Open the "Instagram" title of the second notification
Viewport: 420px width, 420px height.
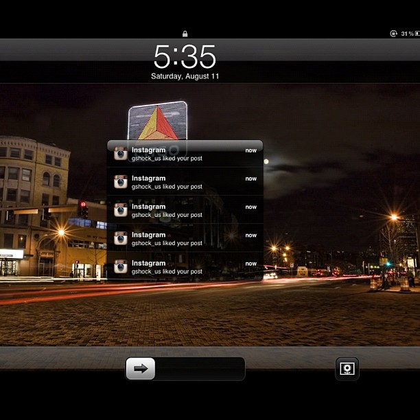click(x=148, y=178)
